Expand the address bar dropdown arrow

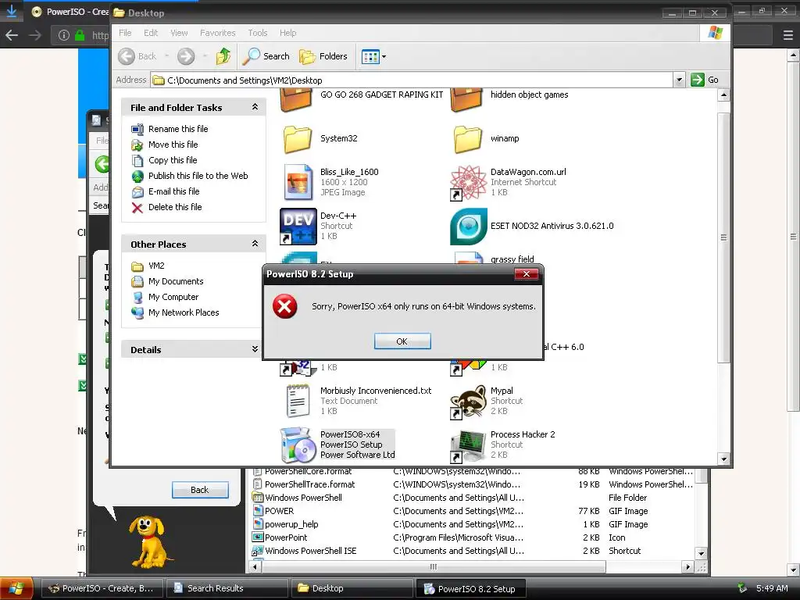pyautogui.click(x=679, y=80)
